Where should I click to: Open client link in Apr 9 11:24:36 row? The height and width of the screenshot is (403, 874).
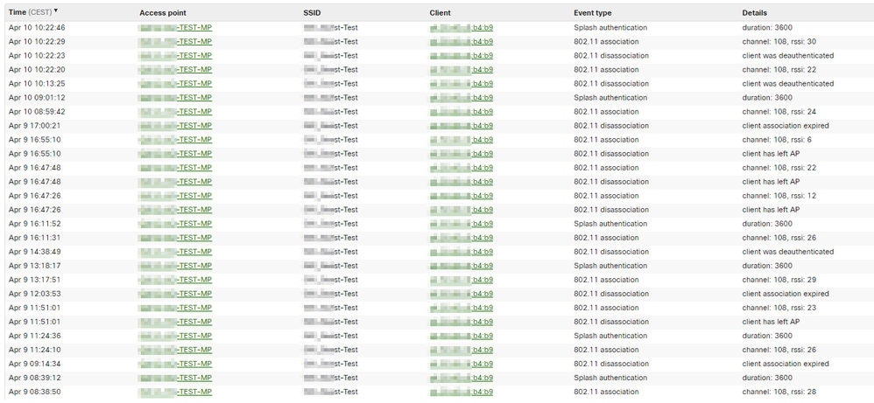coord(462,336)
